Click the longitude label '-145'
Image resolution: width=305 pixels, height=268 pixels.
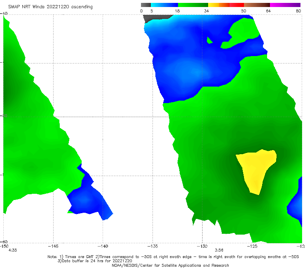tap(53, 246)
